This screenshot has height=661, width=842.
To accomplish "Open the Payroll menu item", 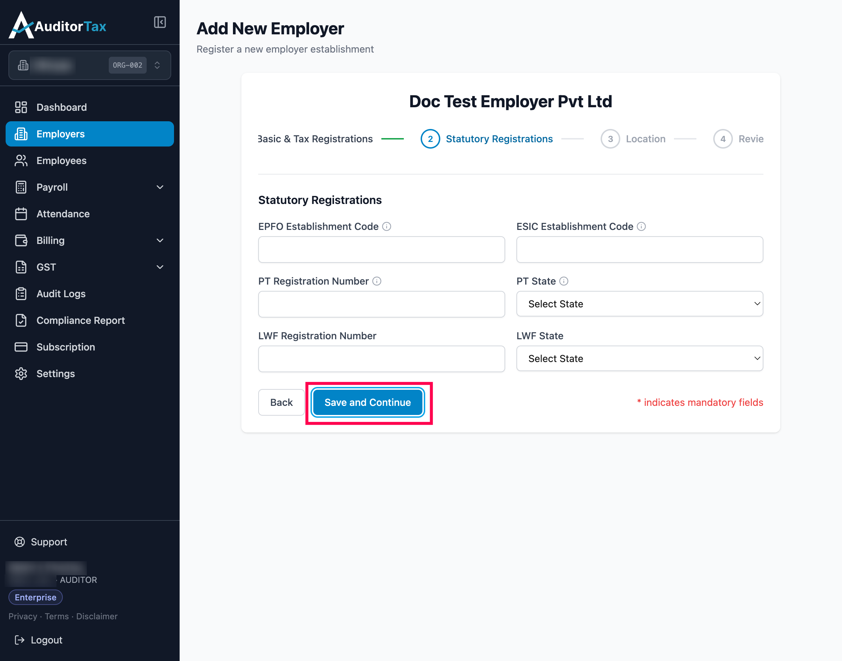I will 89,187.
